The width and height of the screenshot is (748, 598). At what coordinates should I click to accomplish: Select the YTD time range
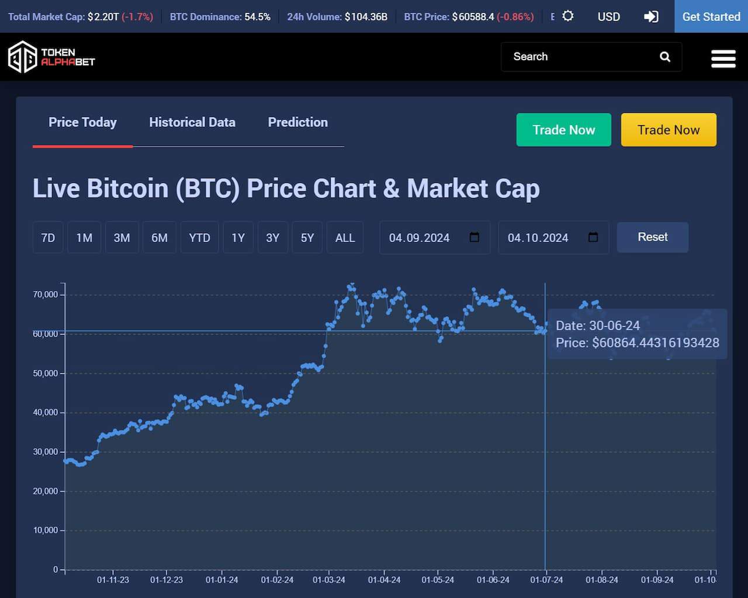(x=199, y=237)
